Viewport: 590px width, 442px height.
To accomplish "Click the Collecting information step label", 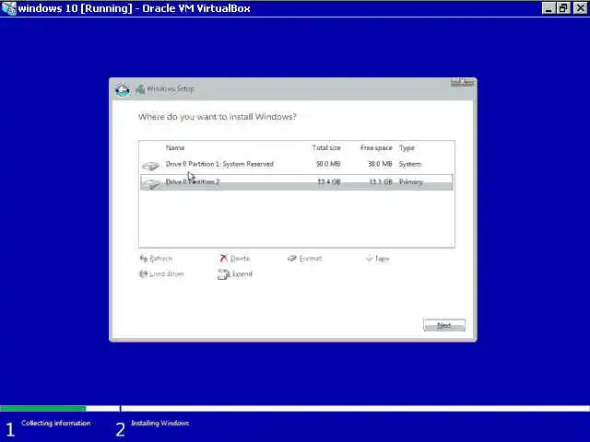I will (56, 424).
